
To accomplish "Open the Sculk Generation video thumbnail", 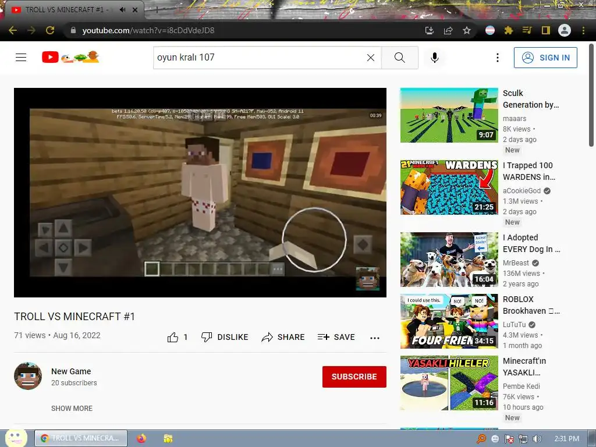I will click(x=449, y=115).
